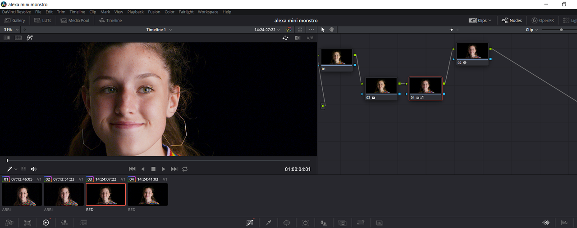Toggle loop playback
Viewport: 577px width, 228px height.
point(185,169)
